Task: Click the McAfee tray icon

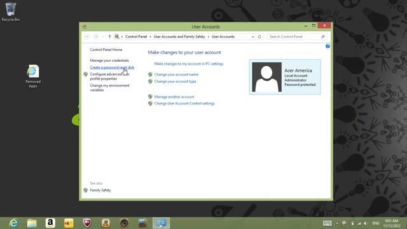Action: (345, 223)
